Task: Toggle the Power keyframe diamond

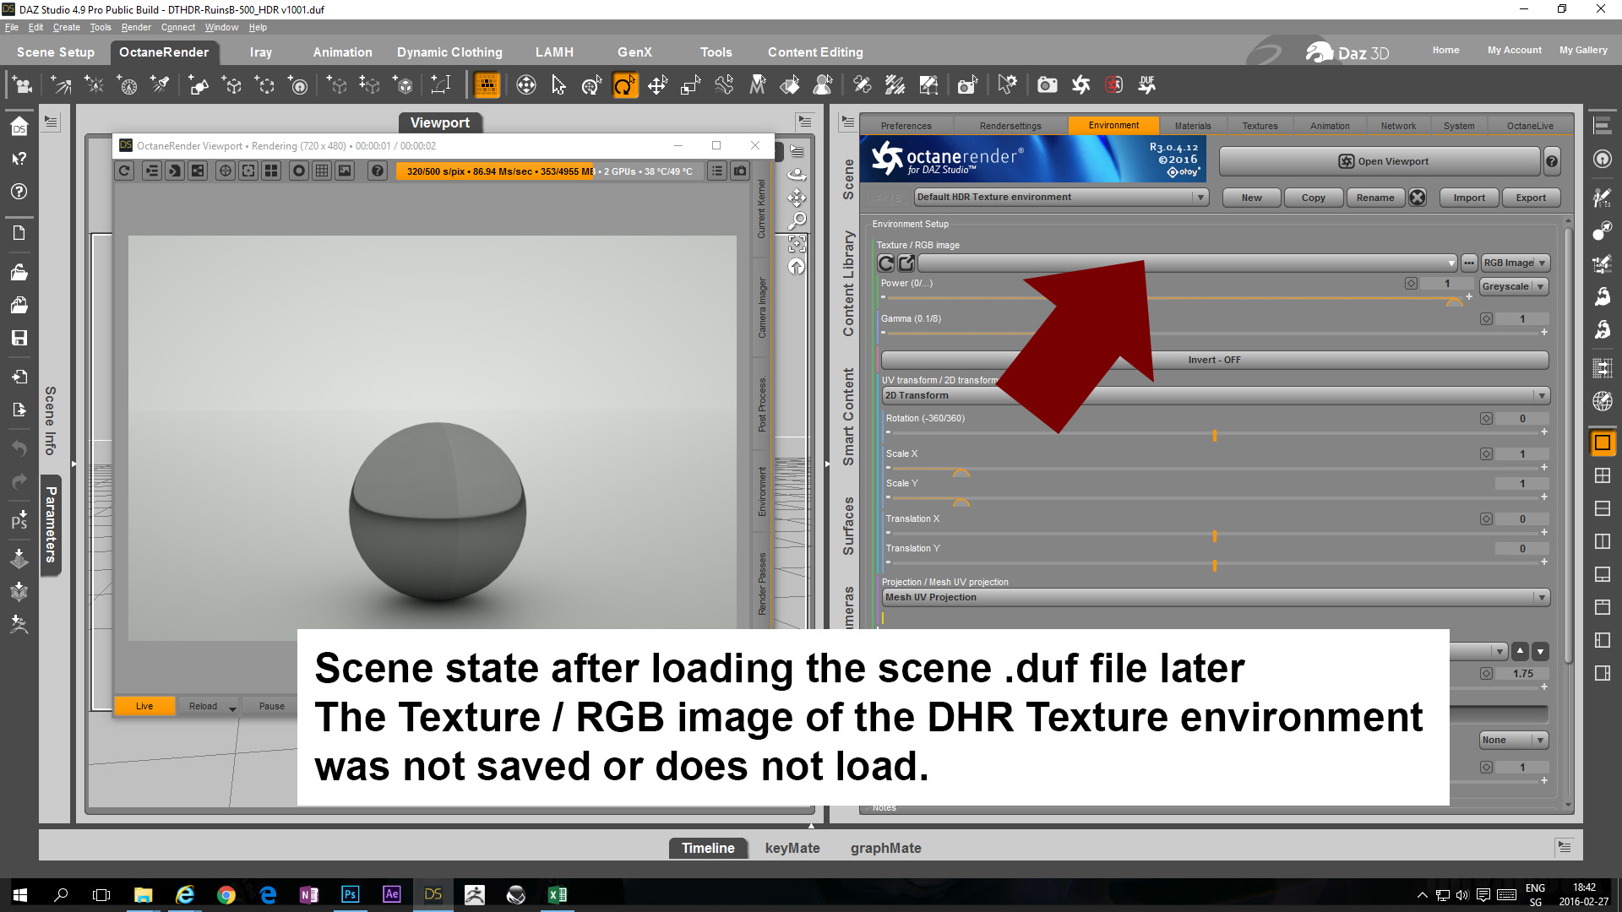Action: 1411,284
